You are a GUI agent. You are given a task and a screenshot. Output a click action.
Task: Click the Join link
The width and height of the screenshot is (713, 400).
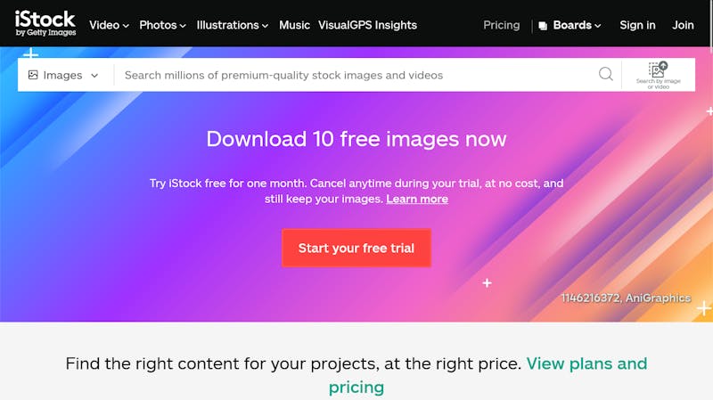tap(683, 25)
